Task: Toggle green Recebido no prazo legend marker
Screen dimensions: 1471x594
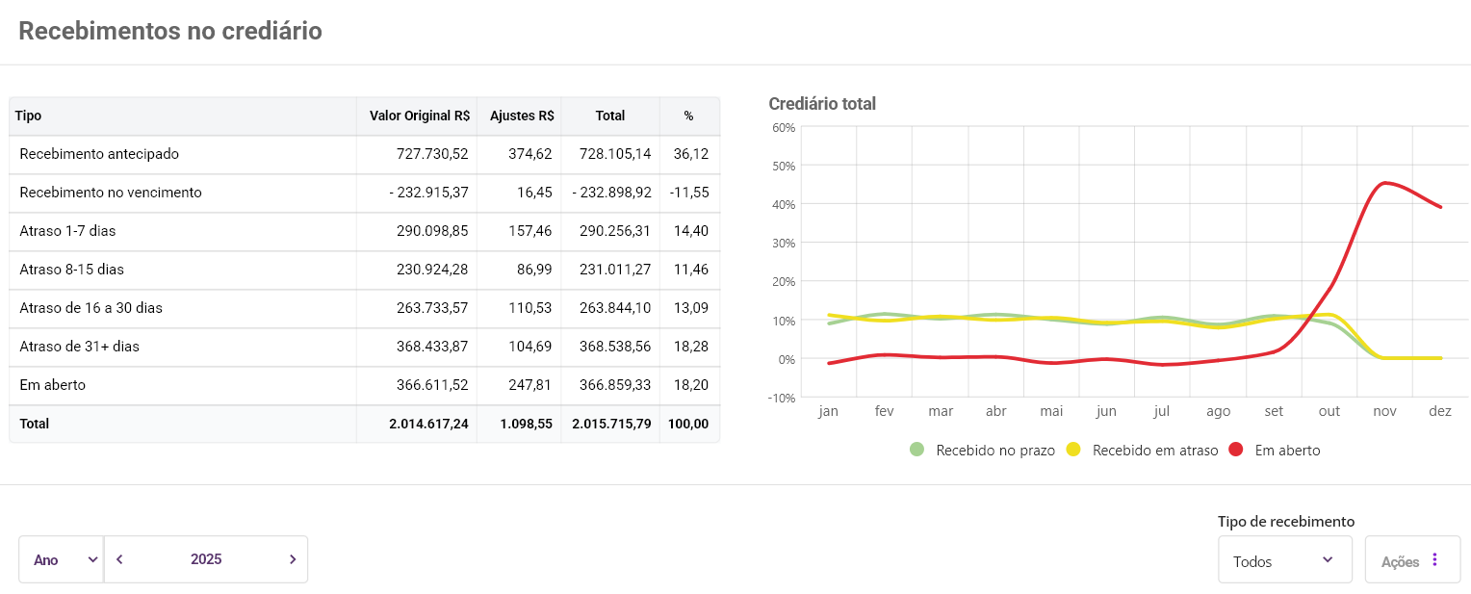Action: click(x=916, y=450)
